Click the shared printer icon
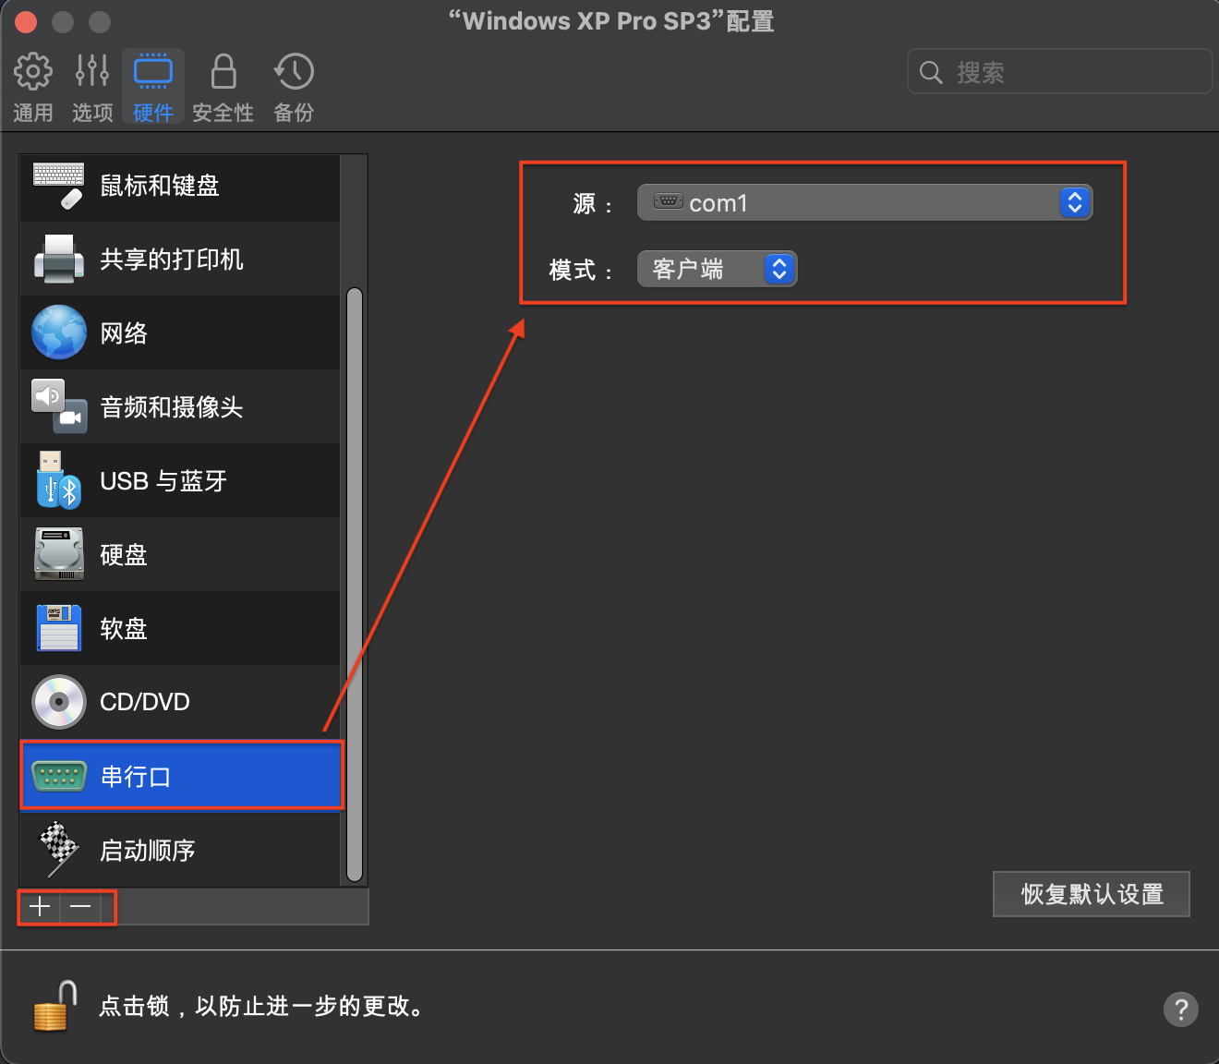This screenshot has height=1064, width=1219. pyautogui.click(x=59, y=260)
